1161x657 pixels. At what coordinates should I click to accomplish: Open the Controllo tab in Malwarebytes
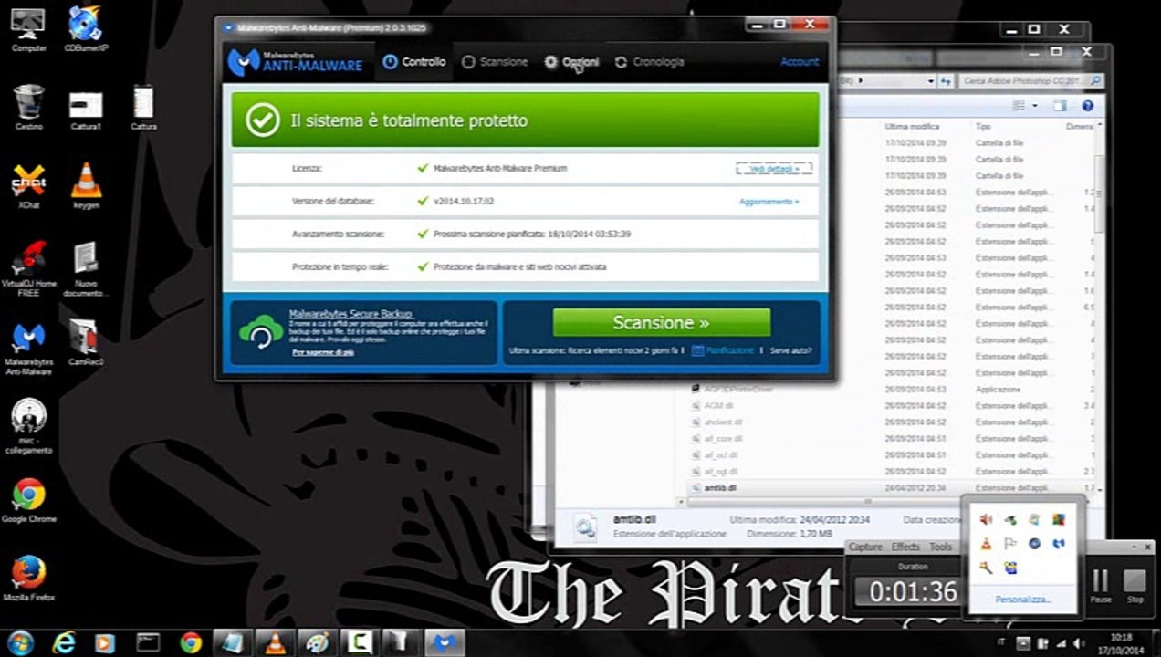pos(414,62)
